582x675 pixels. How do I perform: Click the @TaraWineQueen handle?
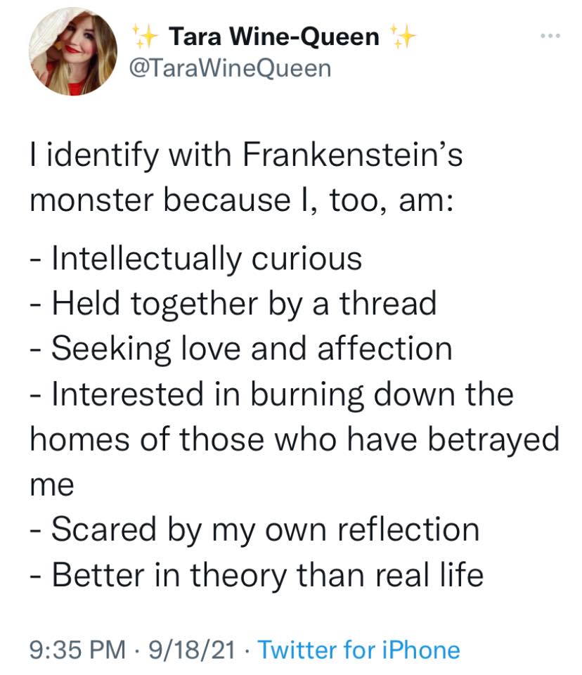pyautogui.click(x=231, y=69)
